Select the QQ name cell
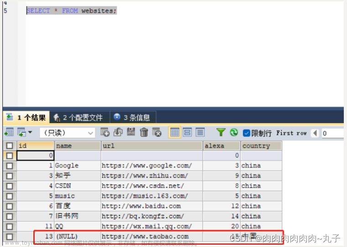 click(78, 226)
